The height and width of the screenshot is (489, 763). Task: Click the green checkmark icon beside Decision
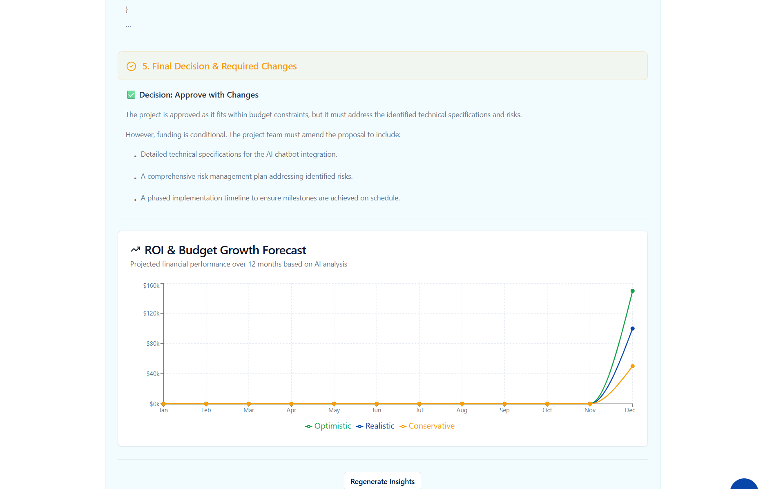point(131,95)
